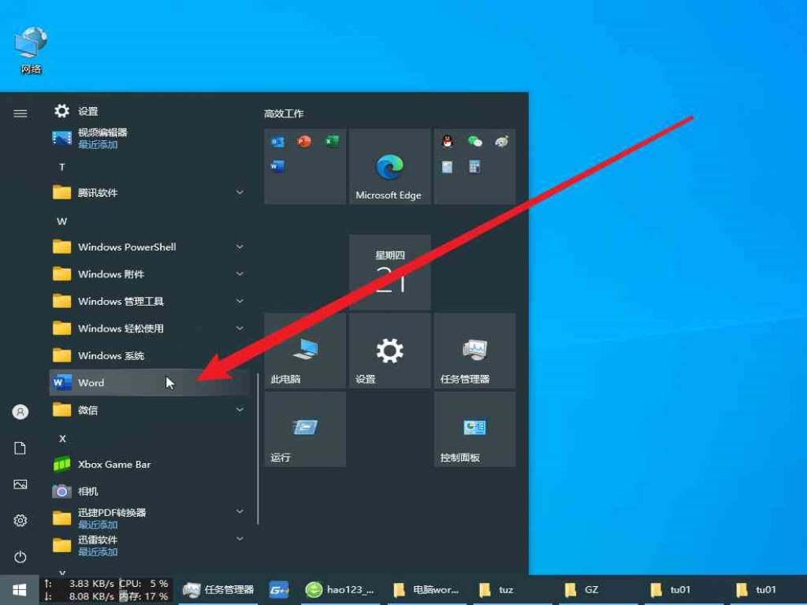This screenshot has height=605, width=807.
Task: Click the app list scrollbar
Action: point(258,448)
